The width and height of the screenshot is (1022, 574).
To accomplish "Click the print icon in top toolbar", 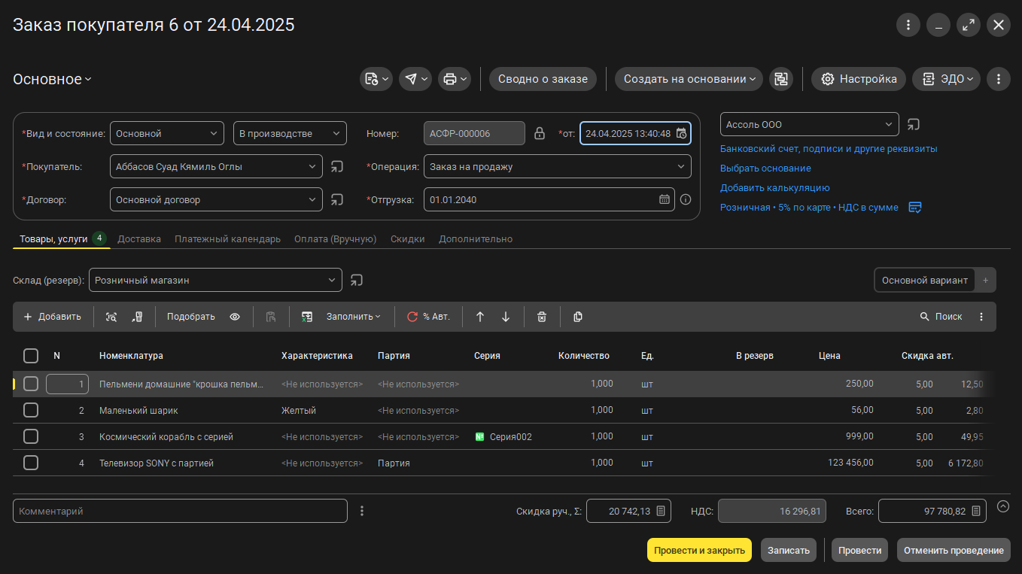I will click(x=450, y=79).
